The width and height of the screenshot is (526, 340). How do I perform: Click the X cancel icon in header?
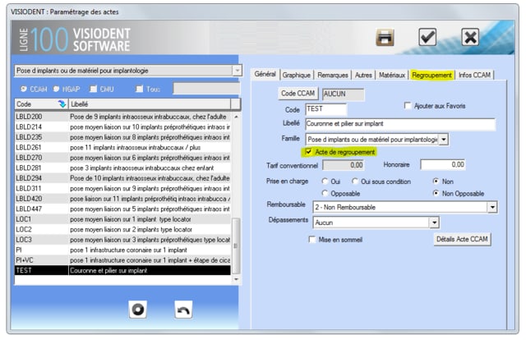pyautogui.click(x=469, y=38)
